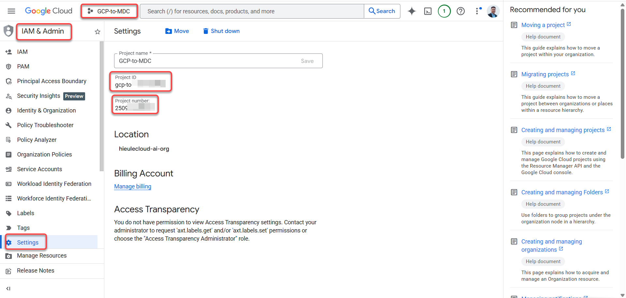Open the three-dot utilities menu in header
Screen dimensions: 626x298
[478, 11]
